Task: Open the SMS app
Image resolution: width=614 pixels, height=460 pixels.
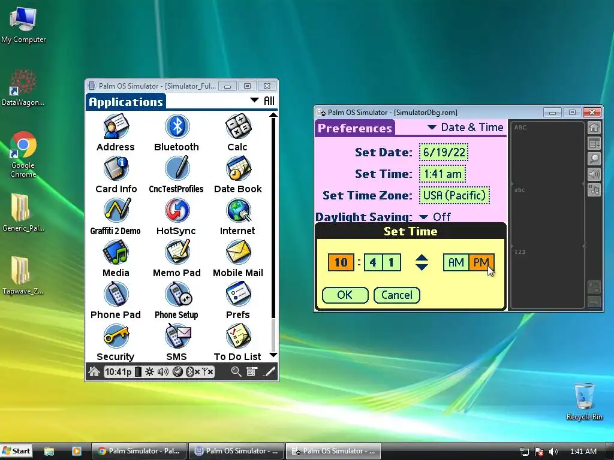Action: (x=177, y=342)
